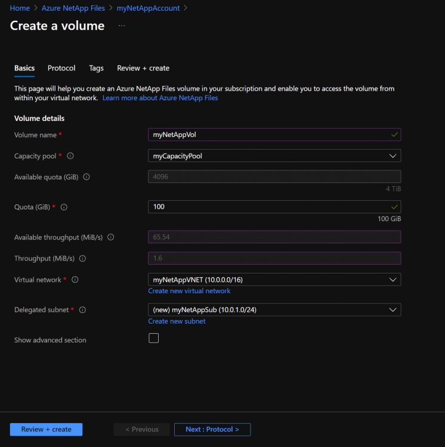Select the Review + create tab

click(143, 68)
